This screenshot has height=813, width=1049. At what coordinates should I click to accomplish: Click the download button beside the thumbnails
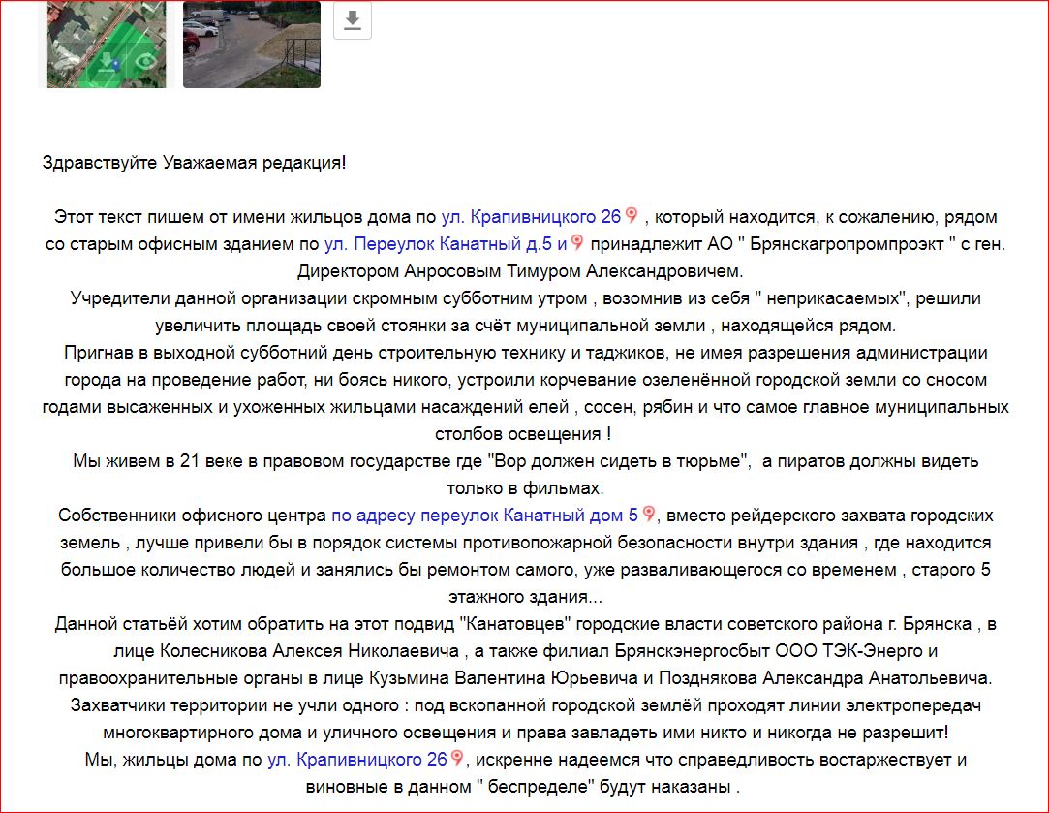tap(353, 20)
